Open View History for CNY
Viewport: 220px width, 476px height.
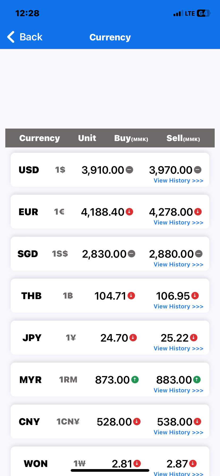coord(179,432)
